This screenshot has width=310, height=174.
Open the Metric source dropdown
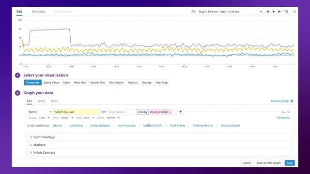point(40,112)
